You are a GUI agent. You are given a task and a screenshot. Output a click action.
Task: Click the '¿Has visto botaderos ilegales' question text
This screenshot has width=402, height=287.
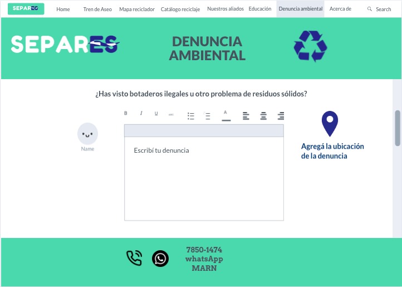click(x=201, y=94)
